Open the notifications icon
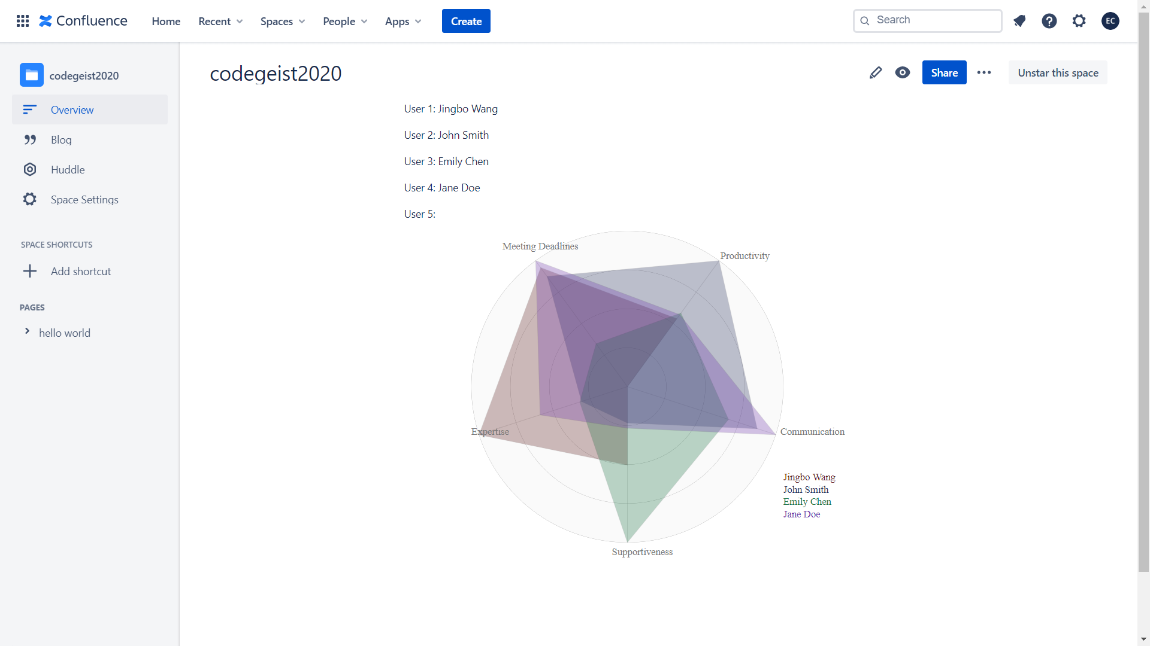The image size is (1150, 646). click(1019, 21)
